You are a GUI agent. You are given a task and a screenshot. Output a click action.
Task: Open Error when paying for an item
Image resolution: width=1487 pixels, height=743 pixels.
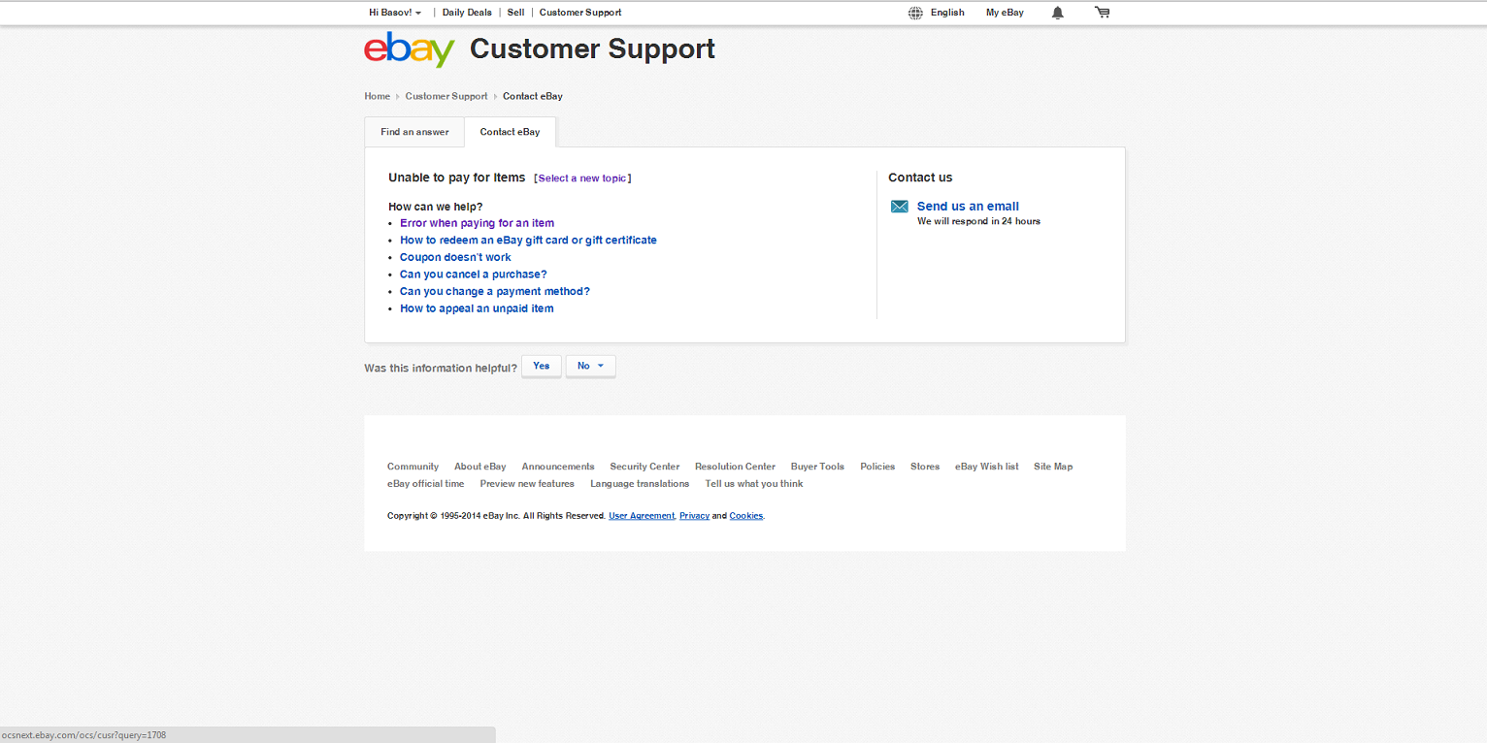[x=477, y=223]
